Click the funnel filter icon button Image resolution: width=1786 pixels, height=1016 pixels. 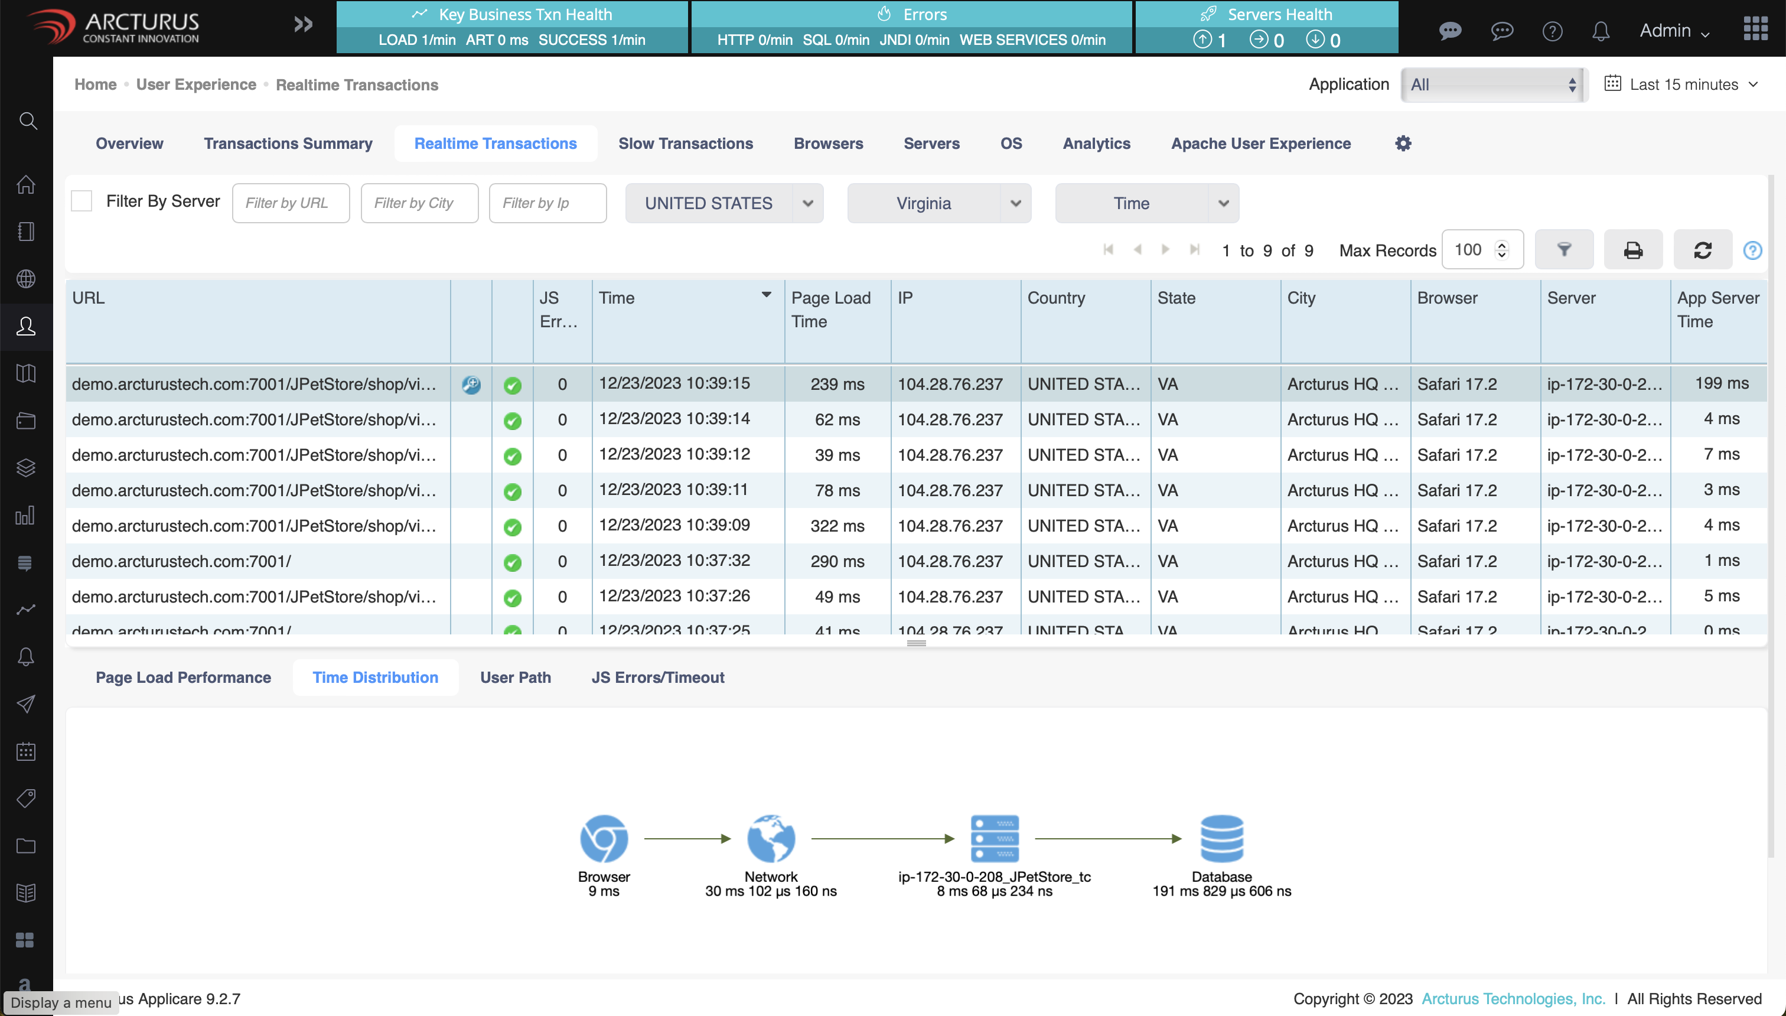[1563, 250]
